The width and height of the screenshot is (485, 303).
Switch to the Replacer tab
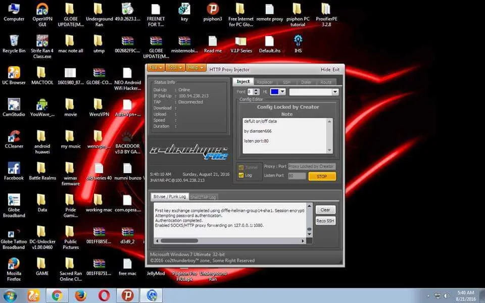[265, 82]
